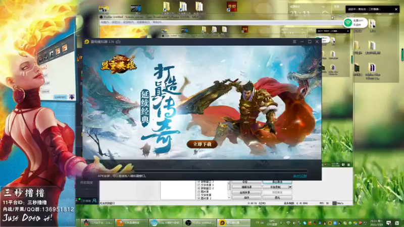Open the leftmost desktop shortcut on top row
This screenshot has height=227, width=404.
tap(104, 10)
